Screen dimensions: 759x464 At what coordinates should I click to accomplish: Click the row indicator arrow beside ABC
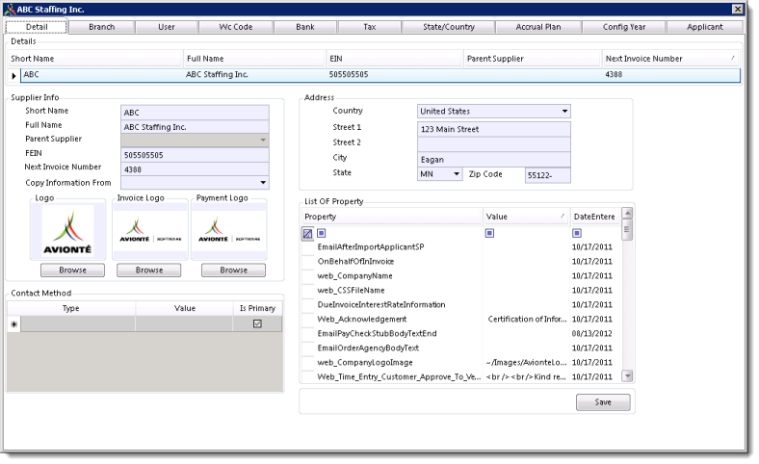click(13, 74)
